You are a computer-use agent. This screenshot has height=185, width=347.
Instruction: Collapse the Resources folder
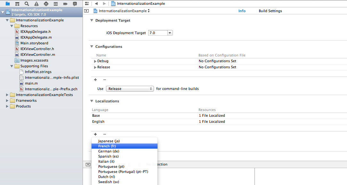pyautogui.click(x=12, y=26)
